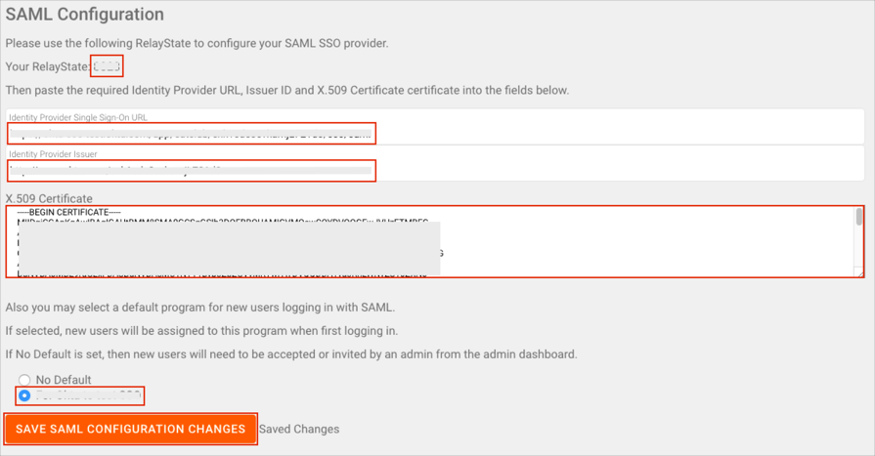Focus the Identity Provider Single Sign-On URL field
Screen dimensions: 875x456
[192, 133]
